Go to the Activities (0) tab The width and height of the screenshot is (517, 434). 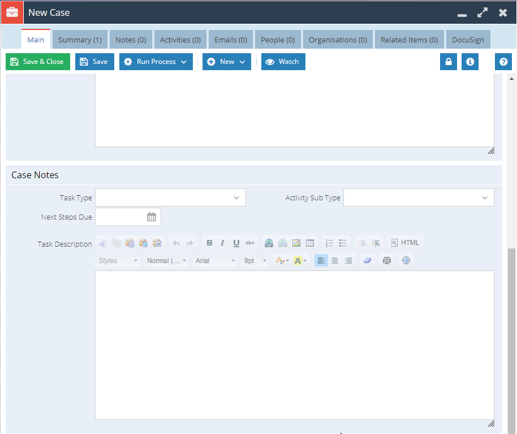(x=180, y=40)
